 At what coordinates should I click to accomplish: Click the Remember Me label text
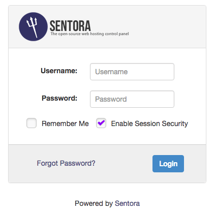[65, 124]
